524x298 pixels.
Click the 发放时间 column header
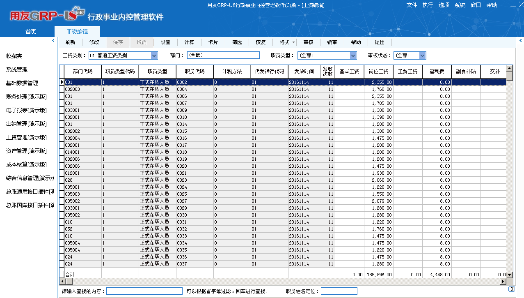(x=304, y=72)
